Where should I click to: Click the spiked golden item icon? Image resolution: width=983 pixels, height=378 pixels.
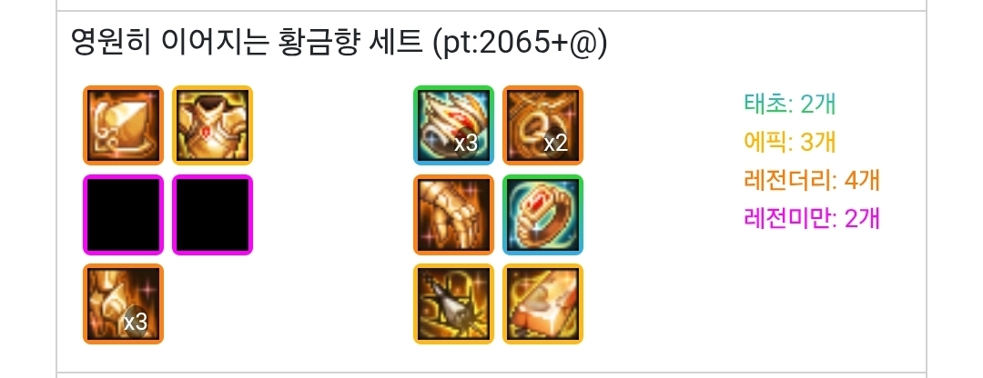click(454, 304)
